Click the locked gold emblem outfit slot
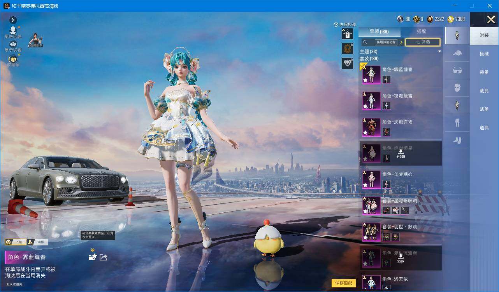Image resolution: width=499 pixels, height=292 pixels. coord(347,49)
